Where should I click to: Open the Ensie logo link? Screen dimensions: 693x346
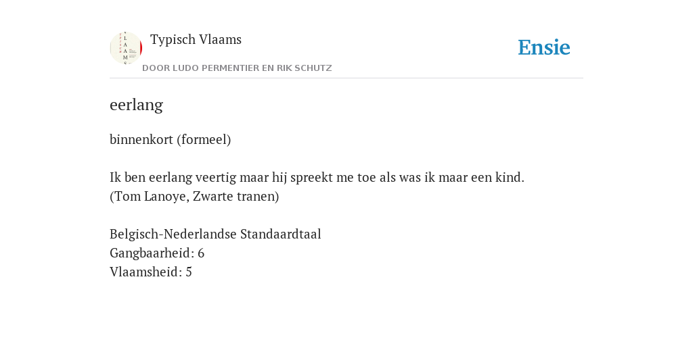pyautogui.click(x=544, y=47)
